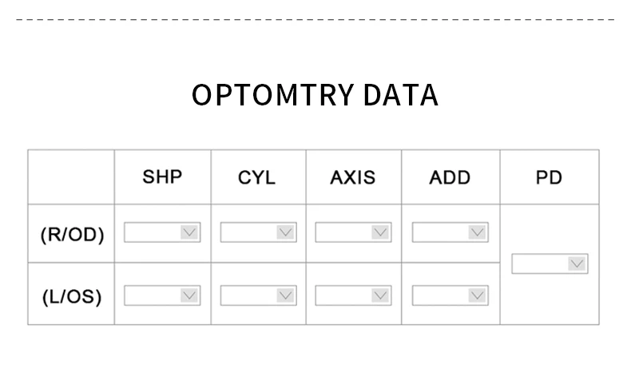Click the AXIS column header
This screenshot has height=377, width=631.
pos(353,177)
